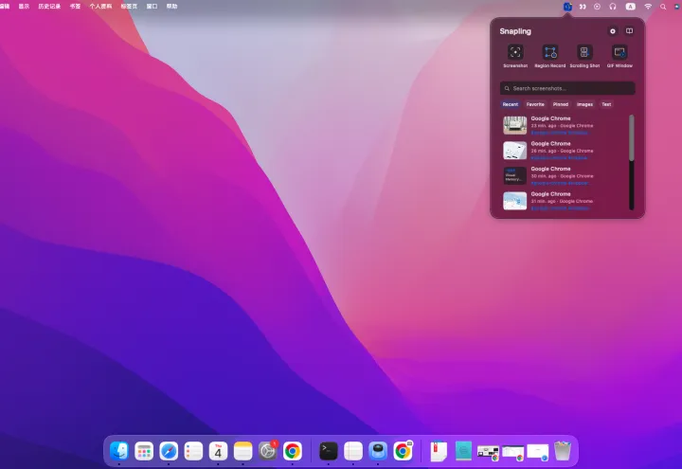The image size is (682, 469).
Task: Open the Snapling book guide icon
Action: (629, 31)
